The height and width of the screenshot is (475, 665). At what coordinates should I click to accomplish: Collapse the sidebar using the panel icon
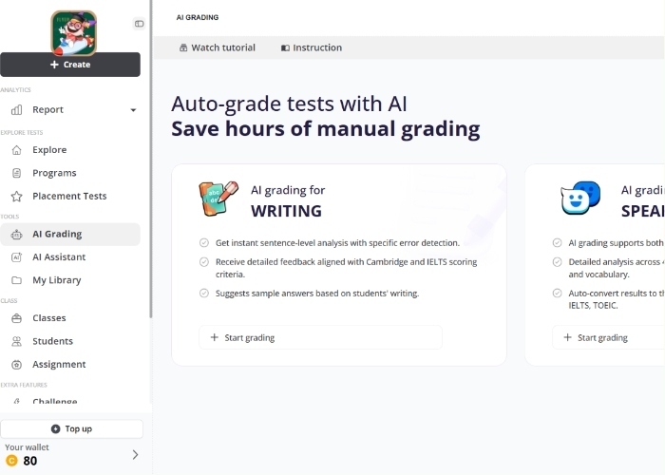pos(139,24)
